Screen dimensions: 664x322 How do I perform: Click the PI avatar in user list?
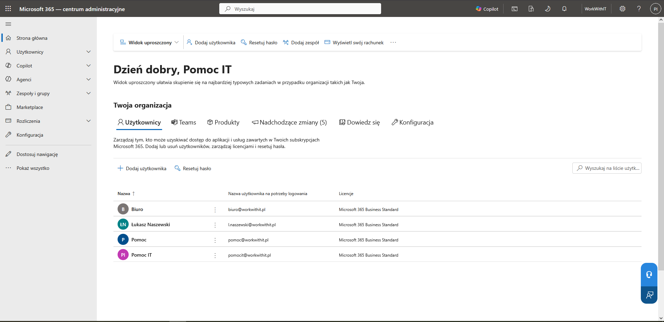[123, 255]
